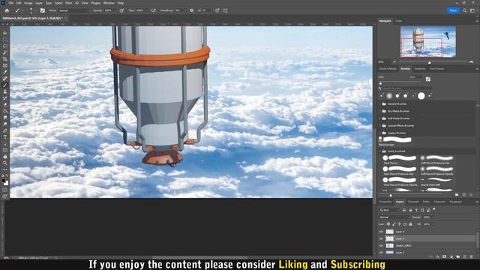Select the Brush tool in left toolbar
This screenshot has height=270, width=480.
click(5, 85)
